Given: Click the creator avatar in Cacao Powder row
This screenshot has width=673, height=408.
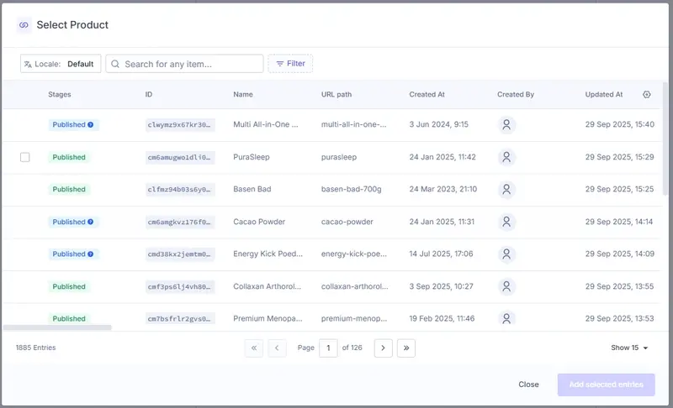Looking at the screenshot, I should tap(506, 222).
